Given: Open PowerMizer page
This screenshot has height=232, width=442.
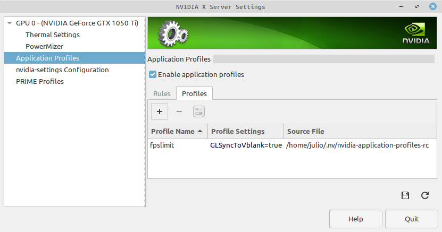Looking at the screenshot, I should (44, 46).
